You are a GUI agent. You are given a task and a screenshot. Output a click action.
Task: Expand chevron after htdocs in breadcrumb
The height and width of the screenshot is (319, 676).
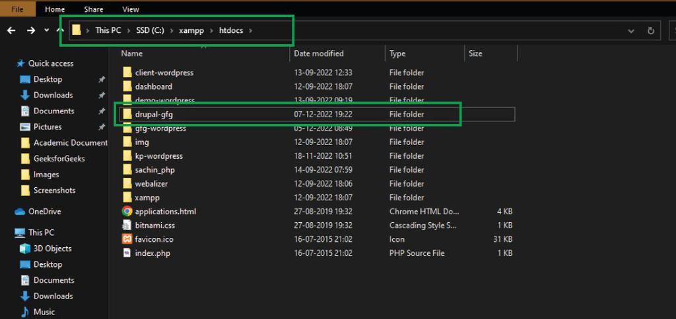point(251,30)
